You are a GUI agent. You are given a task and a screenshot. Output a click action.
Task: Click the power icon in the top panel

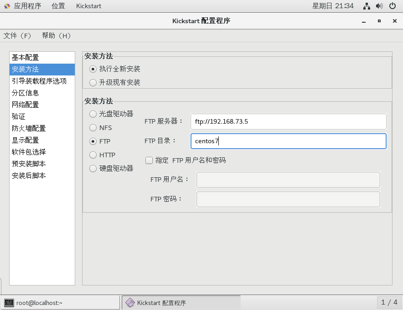click(393, 6)
